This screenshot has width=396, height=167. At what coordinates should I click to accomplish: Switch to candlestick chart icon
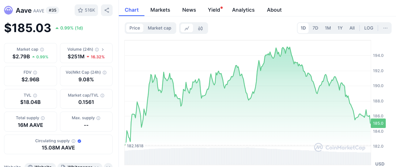click(200, 28)
